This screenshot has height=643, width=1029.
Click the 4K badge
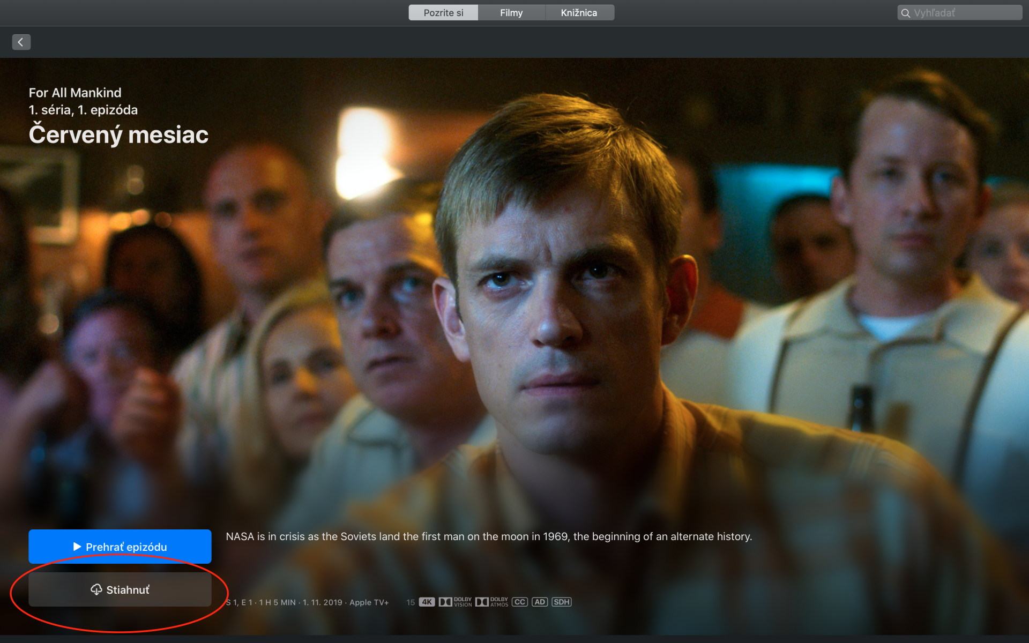click(427, 602)
